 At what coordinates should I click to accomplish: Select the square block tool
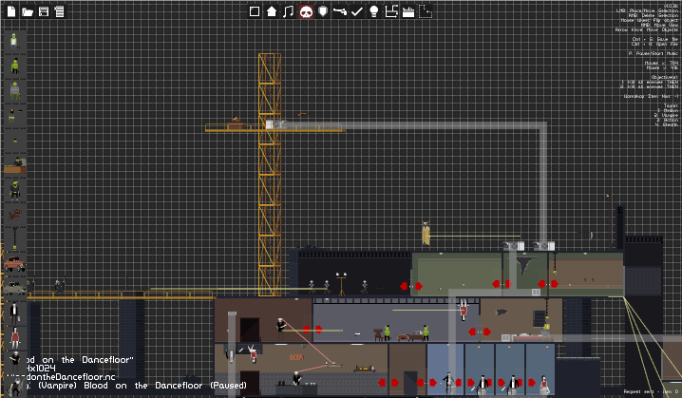pyautogui.click(x=255, y=11)
